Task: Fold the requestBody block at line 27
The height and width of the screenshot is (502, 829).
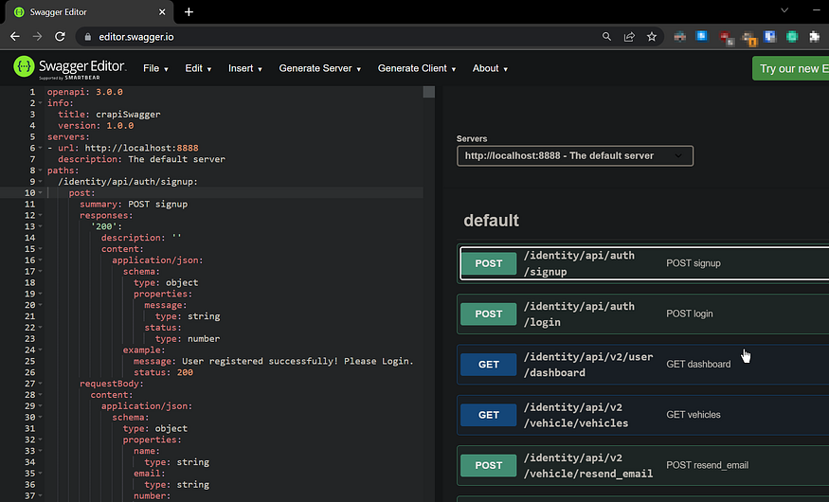Action: click(40, 384)
